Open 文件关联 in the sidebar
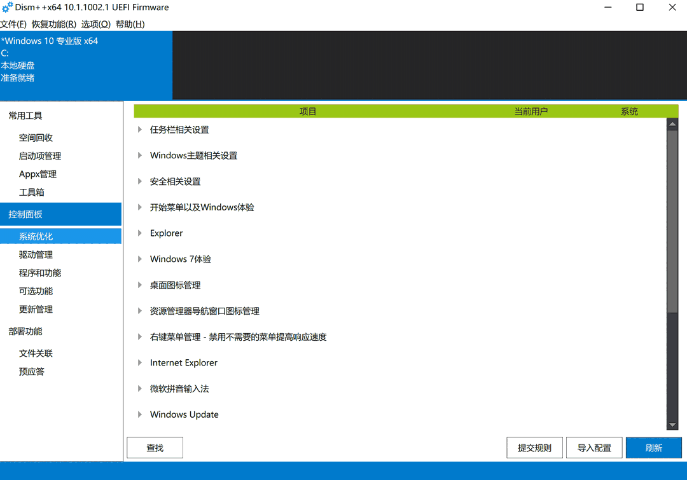This screenshot has width=687, height=480. 36,353
